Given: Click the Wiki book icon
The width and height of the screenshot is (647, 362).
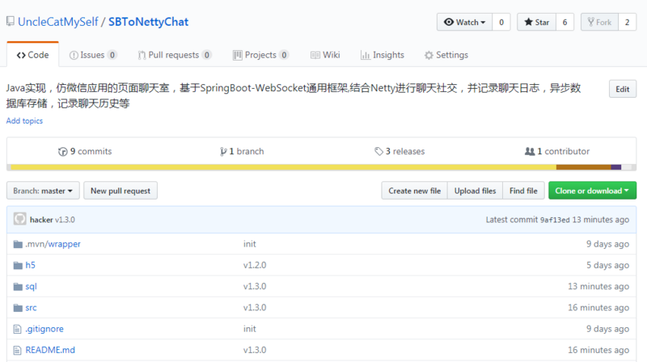Looking at the screenshot, I should [315, 55].
